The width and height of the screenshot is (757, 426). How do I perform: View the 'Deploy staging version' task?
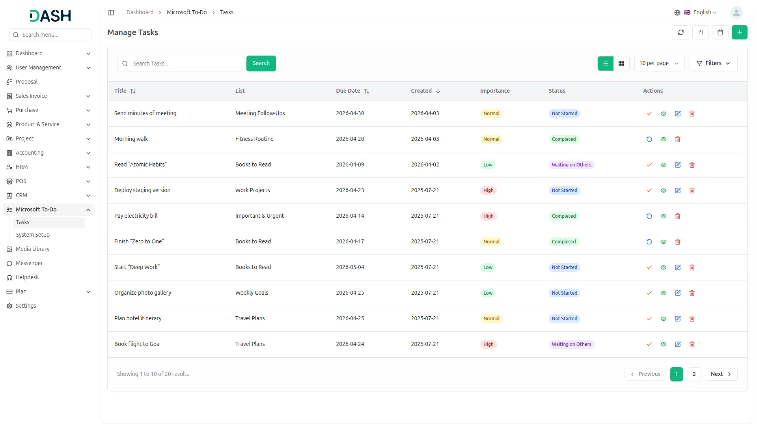click(663, 191)
